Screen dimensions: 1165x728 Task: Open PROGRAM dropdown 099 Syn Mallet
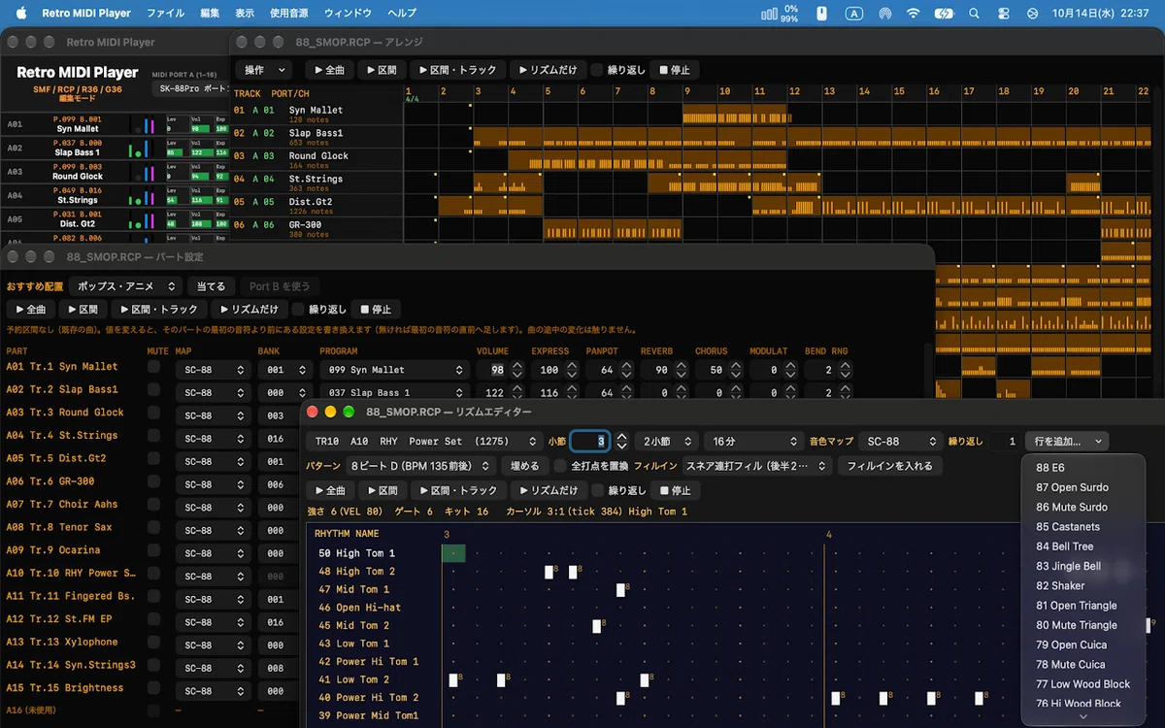[394, 370]
